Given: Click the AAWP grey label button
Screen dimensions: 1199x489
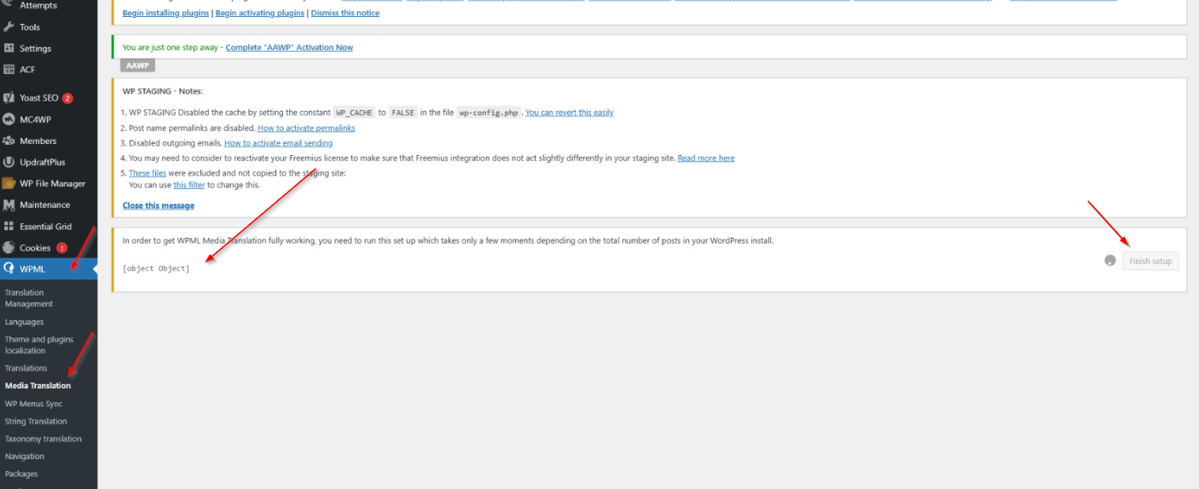Looking at the screenshot, I should [x=137, y=66].
